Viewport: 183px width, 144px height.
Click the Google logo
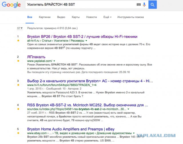tap(11, 5)
